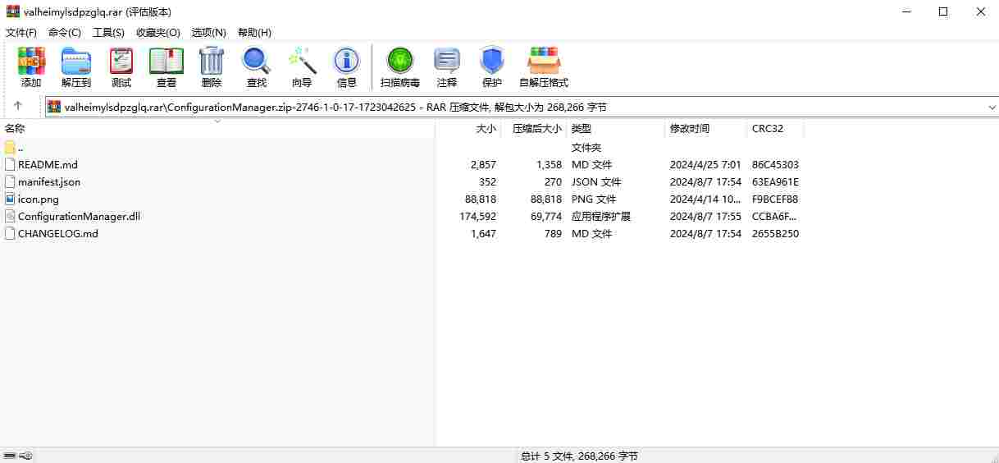Click modified time 2024/4/25 7:01
Image resolution: width=999 pixels, height=463 pixels.
pyautogui.click(x=705, y=164)
